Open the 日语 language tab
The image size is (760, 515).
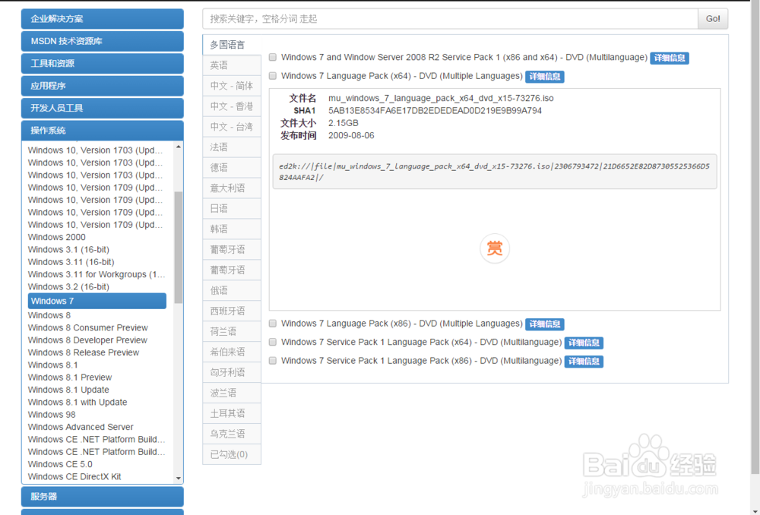[x=232, y=208]
